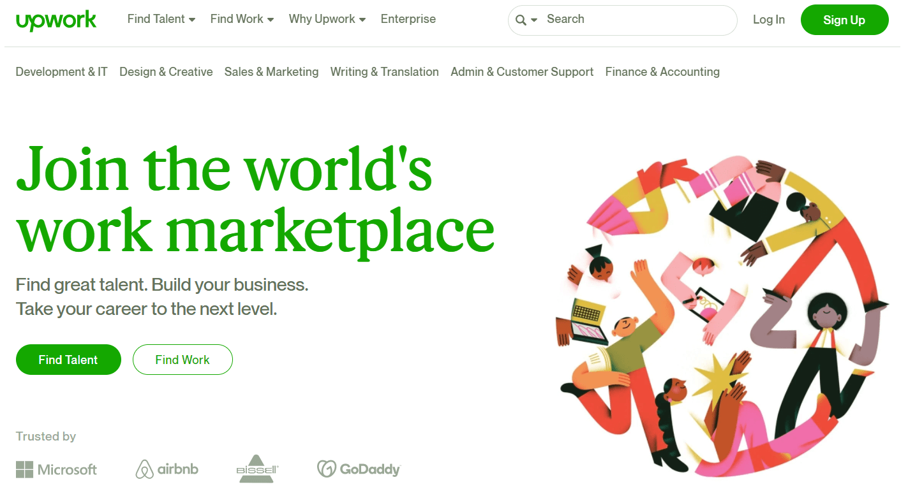Open the Enterprise menu item

point(408,19)
